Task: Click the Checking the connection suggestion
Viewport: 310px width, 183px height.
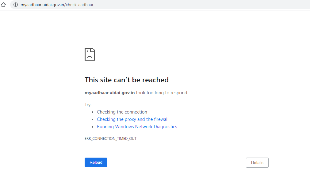Action: tap(122, 112)
